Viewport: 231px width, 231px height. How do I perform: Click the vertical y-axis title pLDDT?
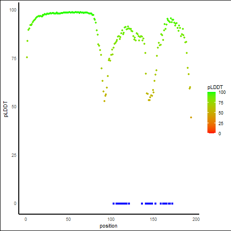click(6, 109)
